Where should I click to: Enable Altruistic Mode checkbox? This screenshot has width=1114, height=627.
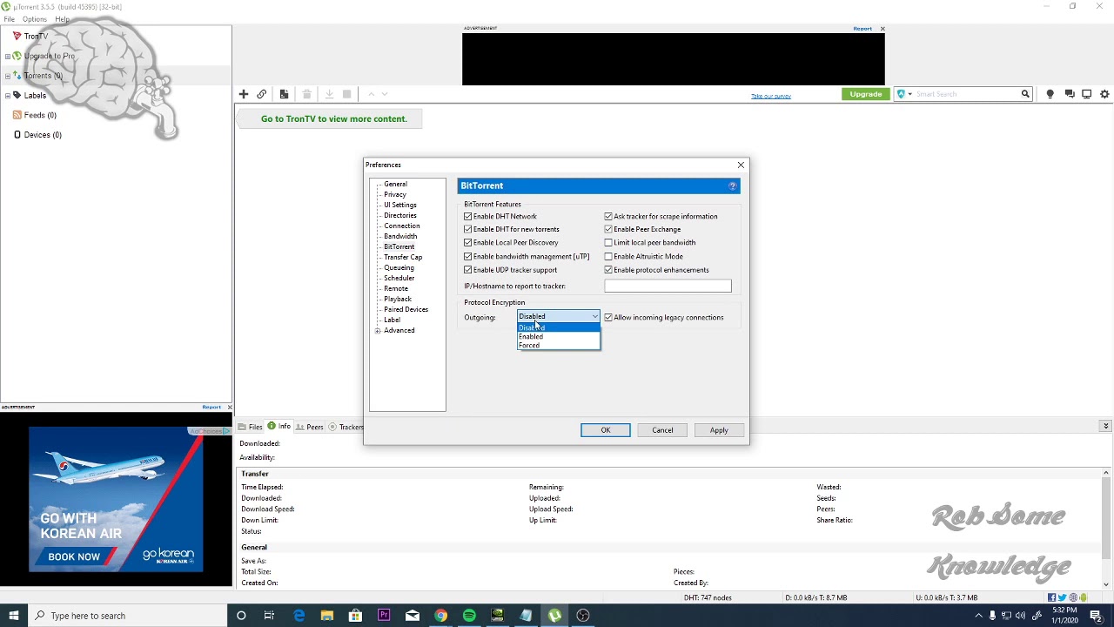tap(608, 256)
